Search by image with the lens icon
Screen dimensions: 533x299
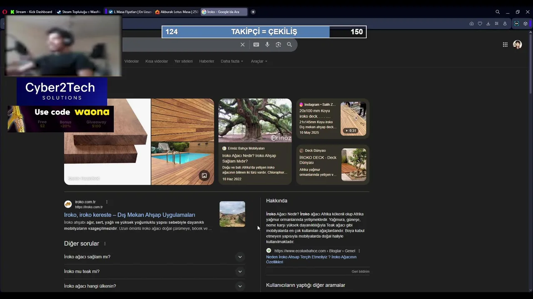(x=278, y=44)
